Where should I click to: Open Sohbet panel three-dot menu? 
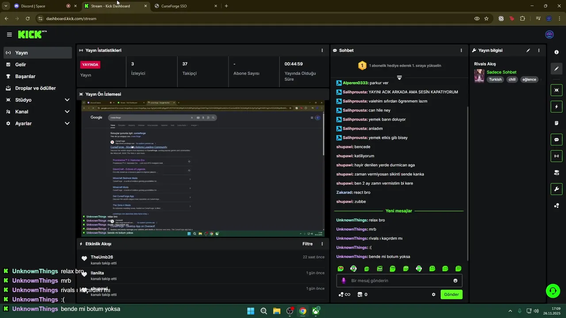461,50
